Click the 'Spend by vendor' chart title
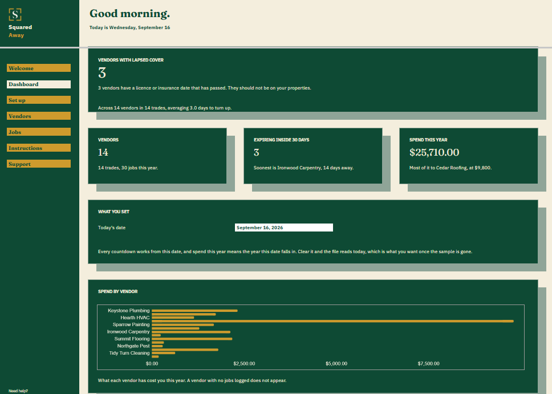552x394 pixels. click(x=117, y=291)
